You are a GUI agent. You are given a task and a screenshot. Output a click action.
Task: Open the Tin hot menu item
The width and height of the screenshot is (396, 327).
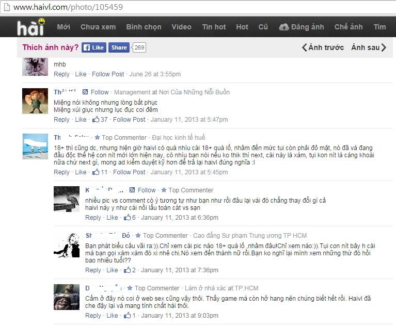(x=214, y=27)
